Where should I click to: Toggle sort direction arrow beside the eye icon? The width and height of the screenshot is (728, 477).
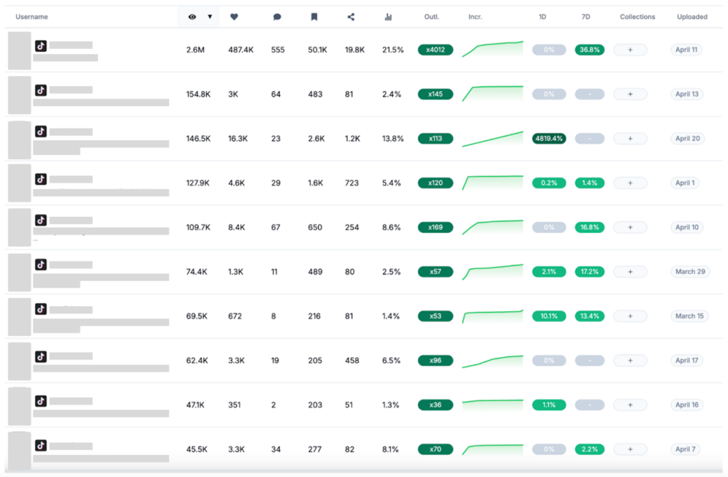click(210, 16)
